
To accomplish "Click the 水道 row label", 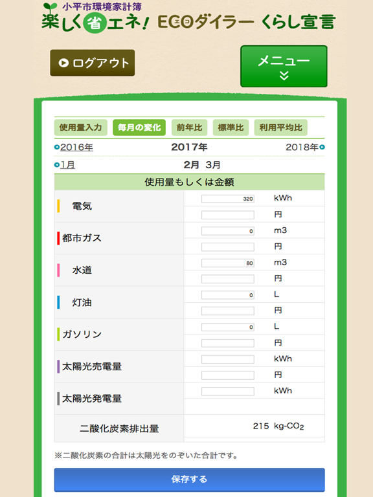I will point(82,270).
